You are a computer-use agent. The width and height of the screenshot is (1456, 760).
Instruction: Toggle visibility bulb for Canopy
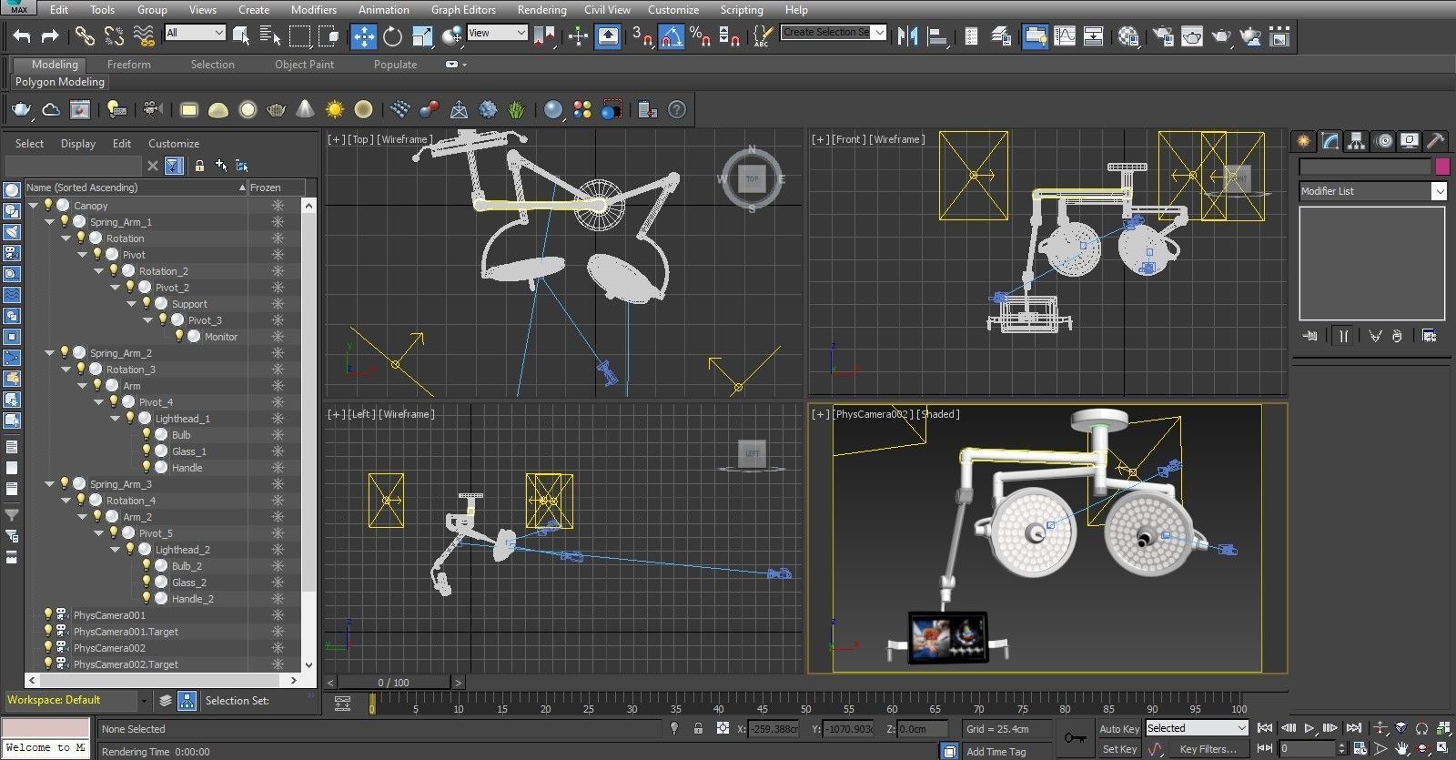(x=48, y=206)
